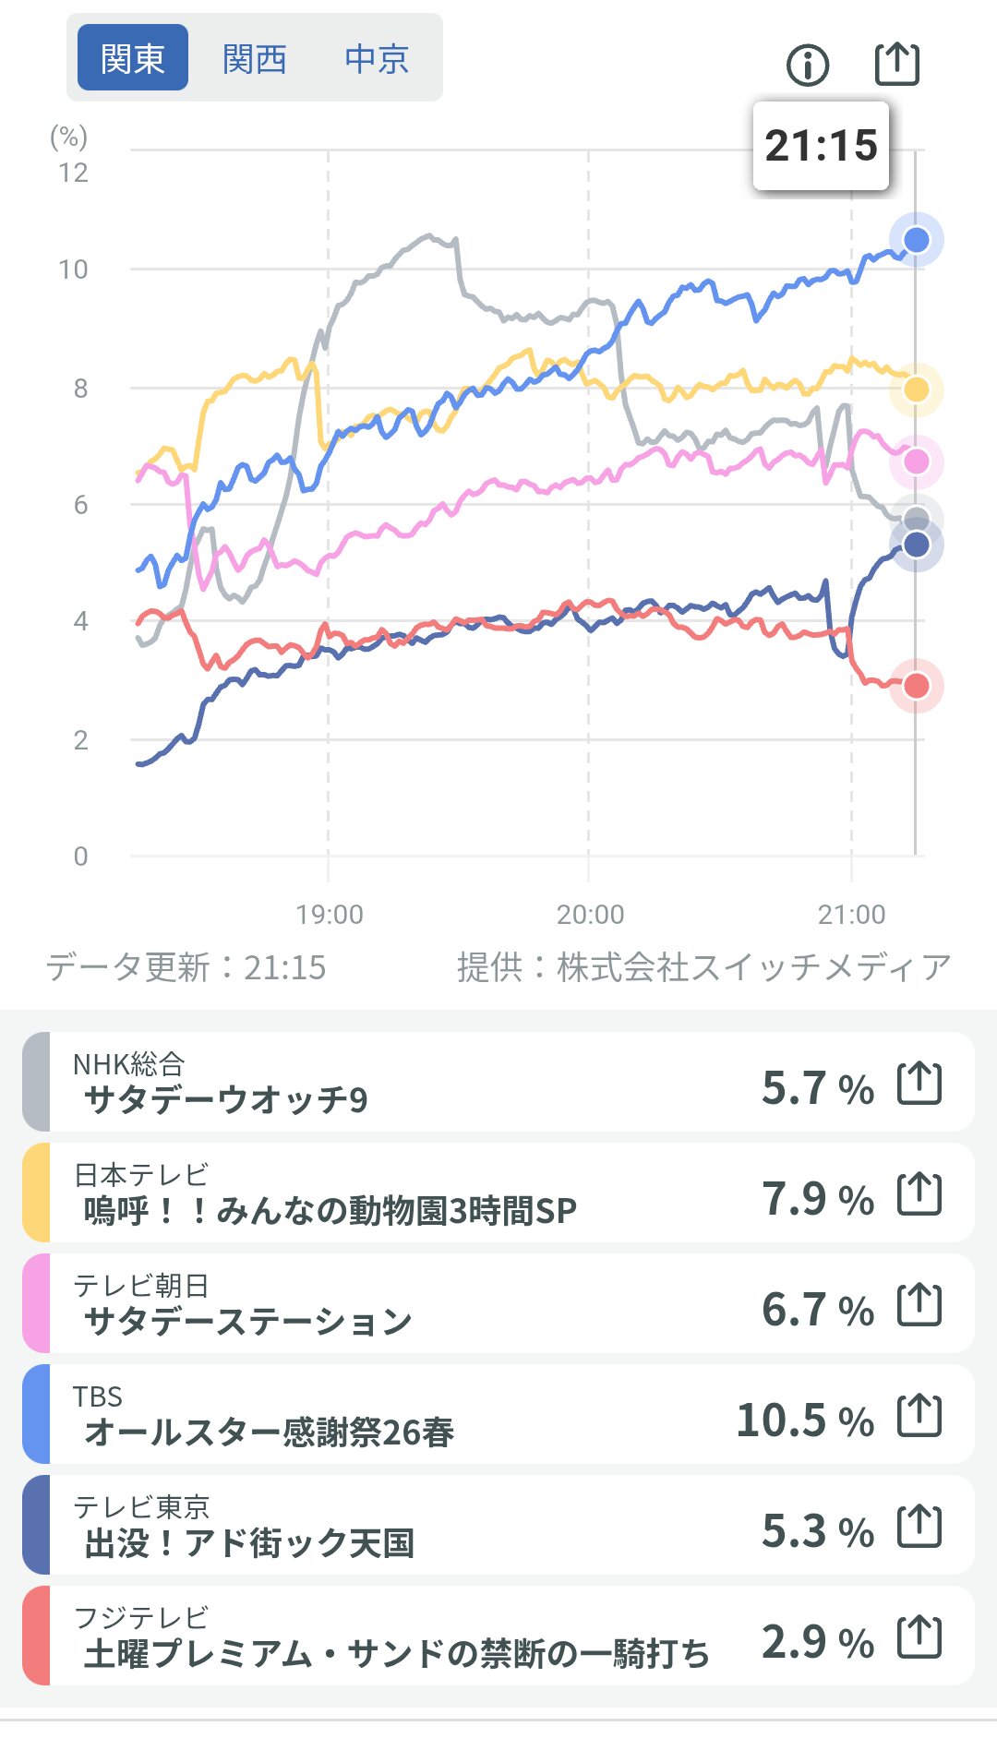The image size is (997, 1750).
Task: Tap the pink テレビ朝日 color bar
Action: (x=36, y=1303)
